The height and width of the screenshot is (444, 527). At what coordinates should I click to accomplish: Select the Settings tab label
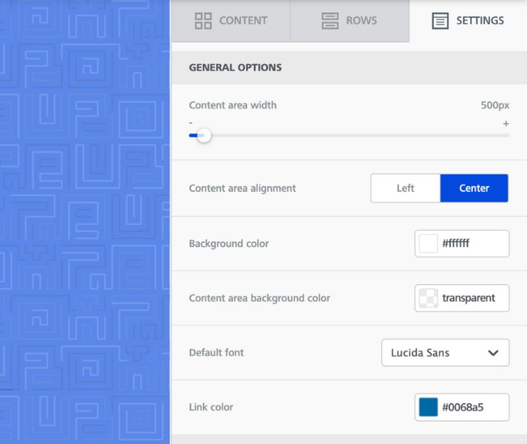(x=480, y=21)
